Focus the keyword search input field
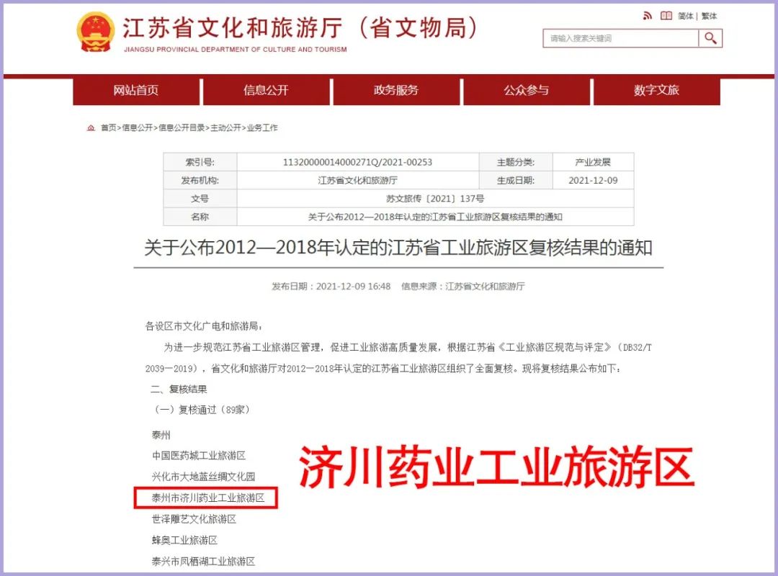Viewport: 778px width, 576px height. [620, 38]
